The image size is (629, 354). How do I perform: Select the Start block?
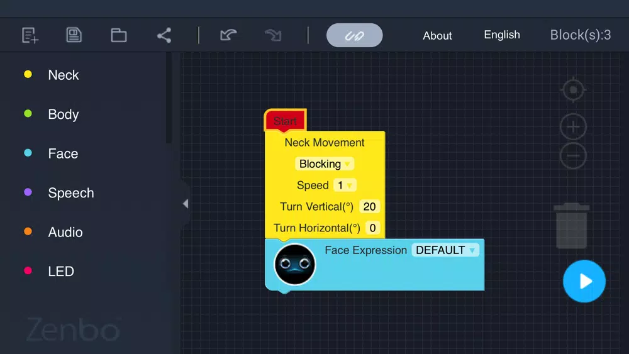pyautogui.click(x=285, y=121)
